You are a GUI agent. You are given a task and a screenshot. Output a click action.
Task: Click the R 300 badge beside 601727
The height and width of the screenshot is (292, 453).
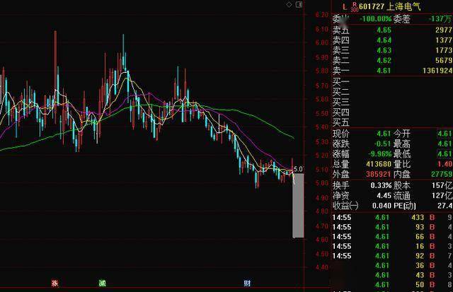(x=355, y=7)
